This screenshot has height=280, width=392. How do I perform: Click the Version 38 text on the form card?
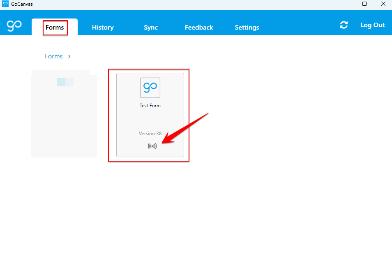point(150,134)
